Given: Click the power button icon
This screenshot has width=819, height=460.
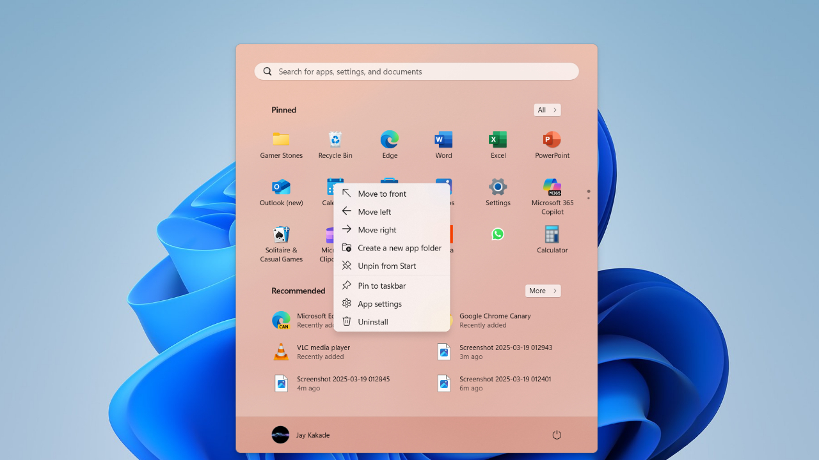Looking at the screenshot, I should (x=557, y=435).
